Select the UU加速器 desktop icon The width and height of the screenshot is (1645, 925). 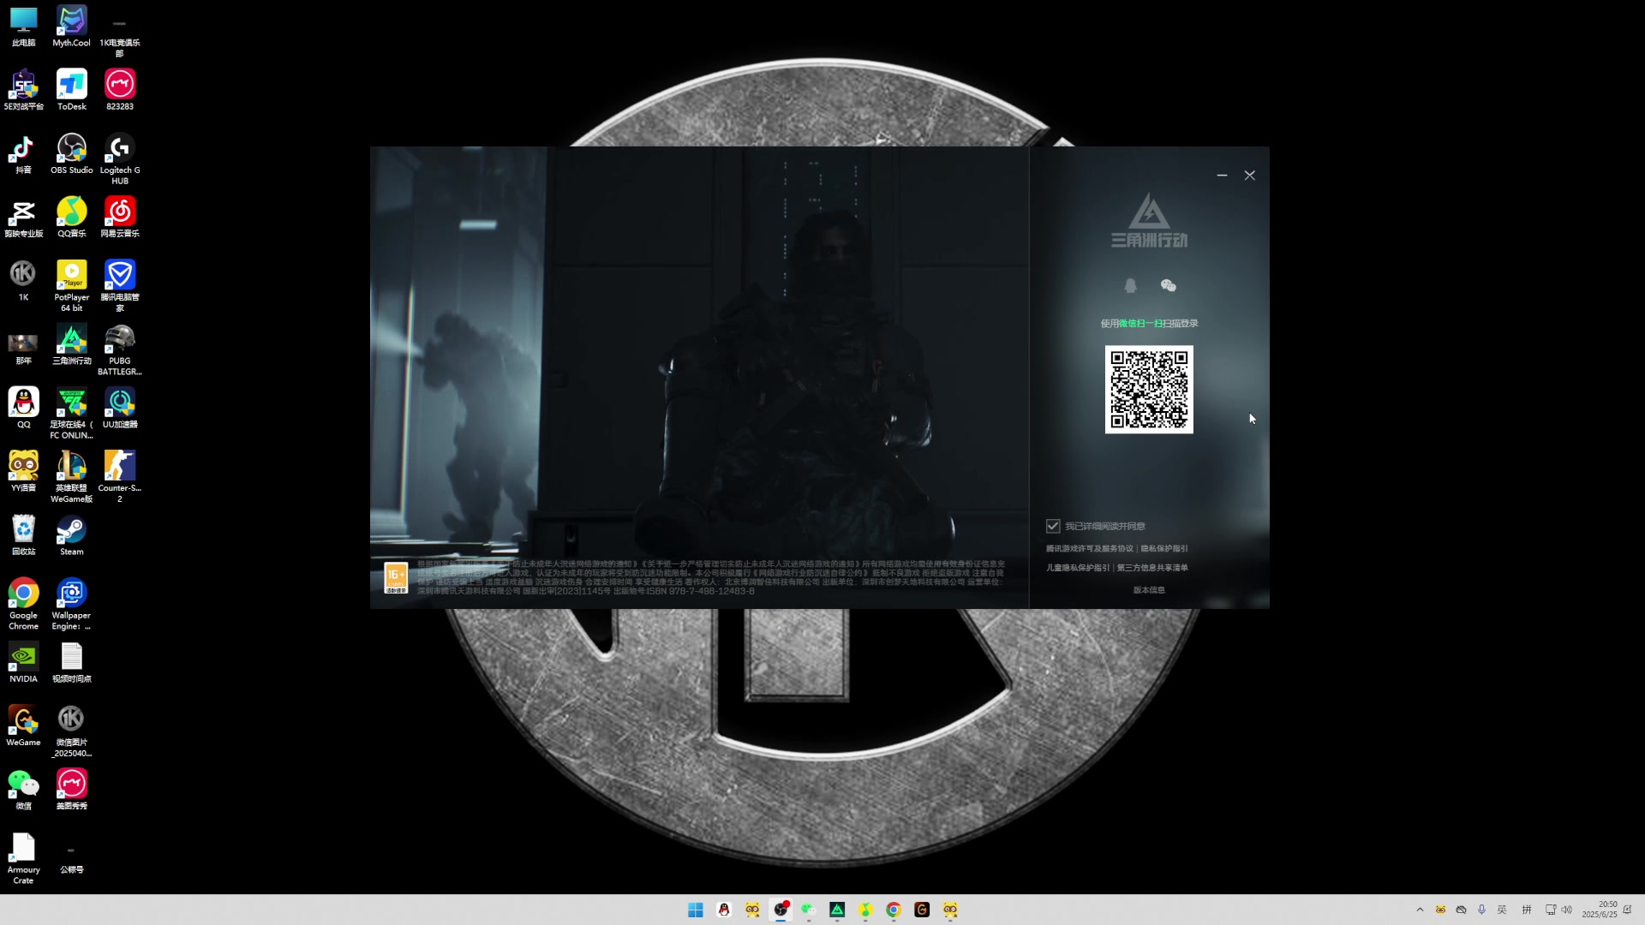(120, 409)
